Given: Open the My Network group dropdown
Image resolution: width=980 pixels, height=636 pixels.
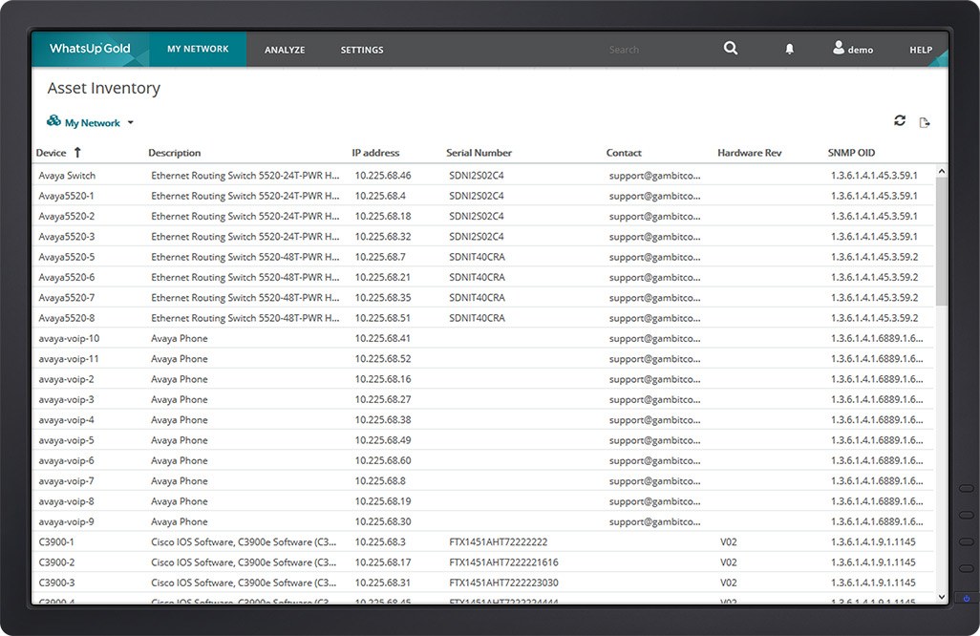Looking at the screenshot, I should click(132, 122).
